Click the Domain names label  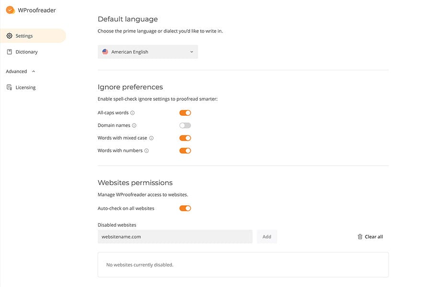click(x=114, y=125)
